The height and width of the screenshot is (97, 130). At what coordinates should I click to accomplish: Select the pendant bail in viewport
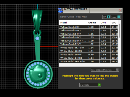pyautogui.click(x=37, y=21)
